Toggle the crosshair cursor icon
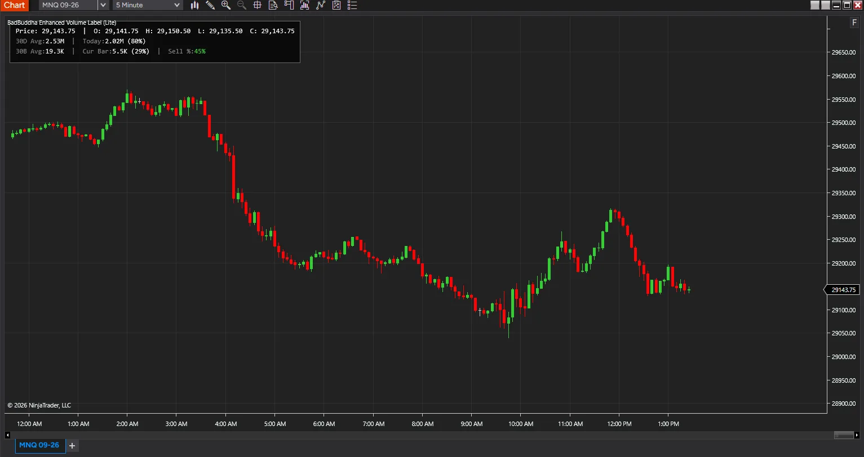 pyautogui.click(x=258, y=5)
